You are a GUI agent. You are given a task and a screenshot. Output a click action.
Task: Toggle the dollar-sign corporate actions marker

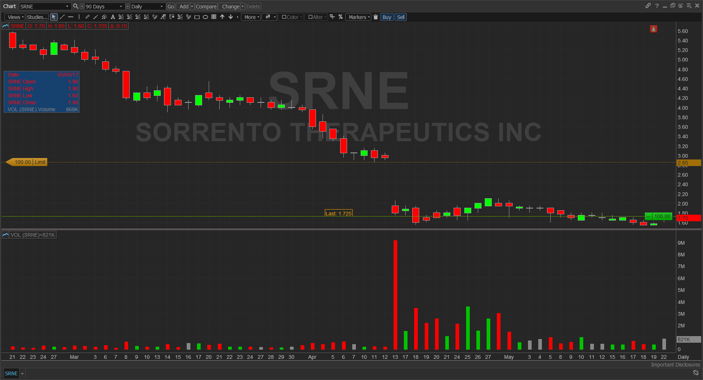(x=654, y=29)
